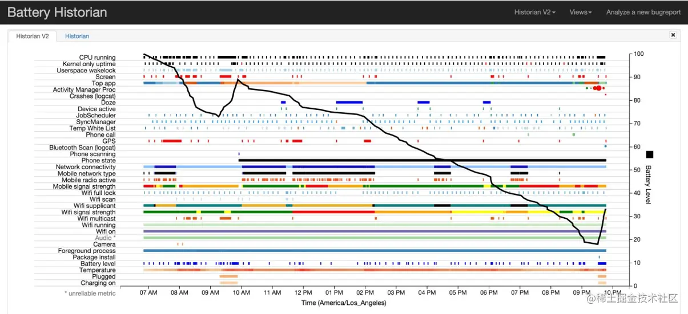The height and width of the screenshot is (314, 688).
Task: Click the Plugged row label
Action: 104,277
